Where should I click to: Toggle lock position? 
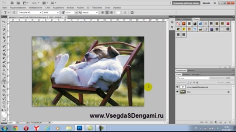[x=194, y=82]
